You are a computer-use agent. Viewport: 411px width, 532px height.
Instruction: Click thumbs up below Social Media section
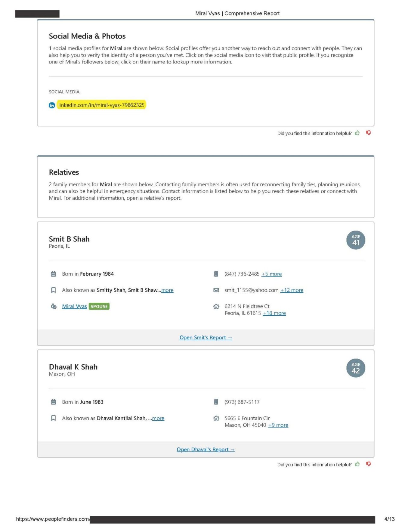pyautogui.click(x=357, y=133)
